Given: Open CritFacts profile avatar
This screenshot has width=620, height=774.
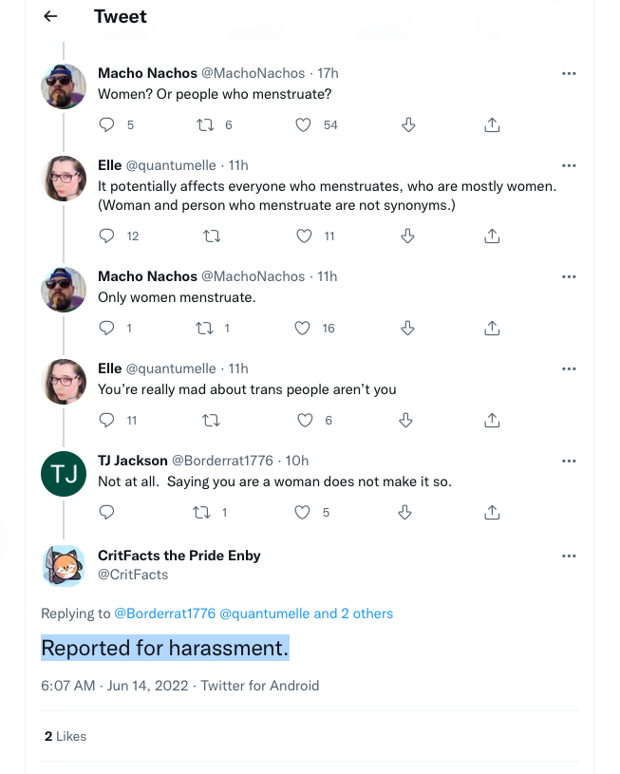Looking at the screenshot, I should [x=65, y=565].
